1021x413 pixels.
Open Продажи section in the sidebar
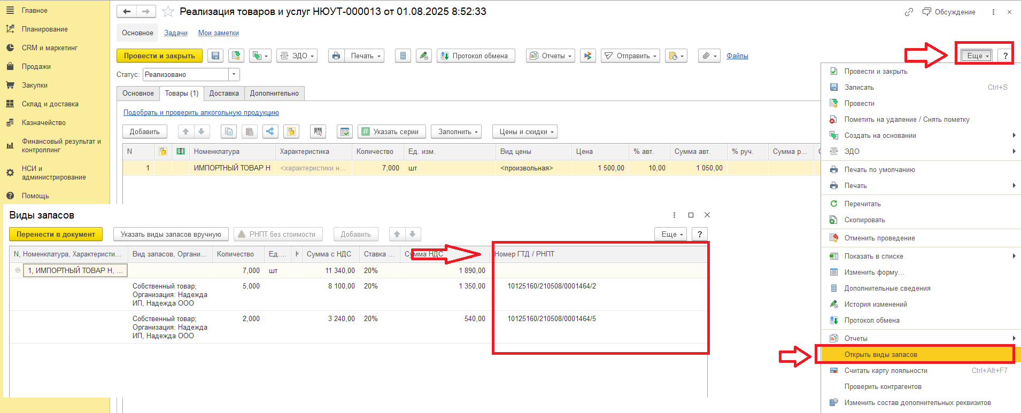point(36,67)
